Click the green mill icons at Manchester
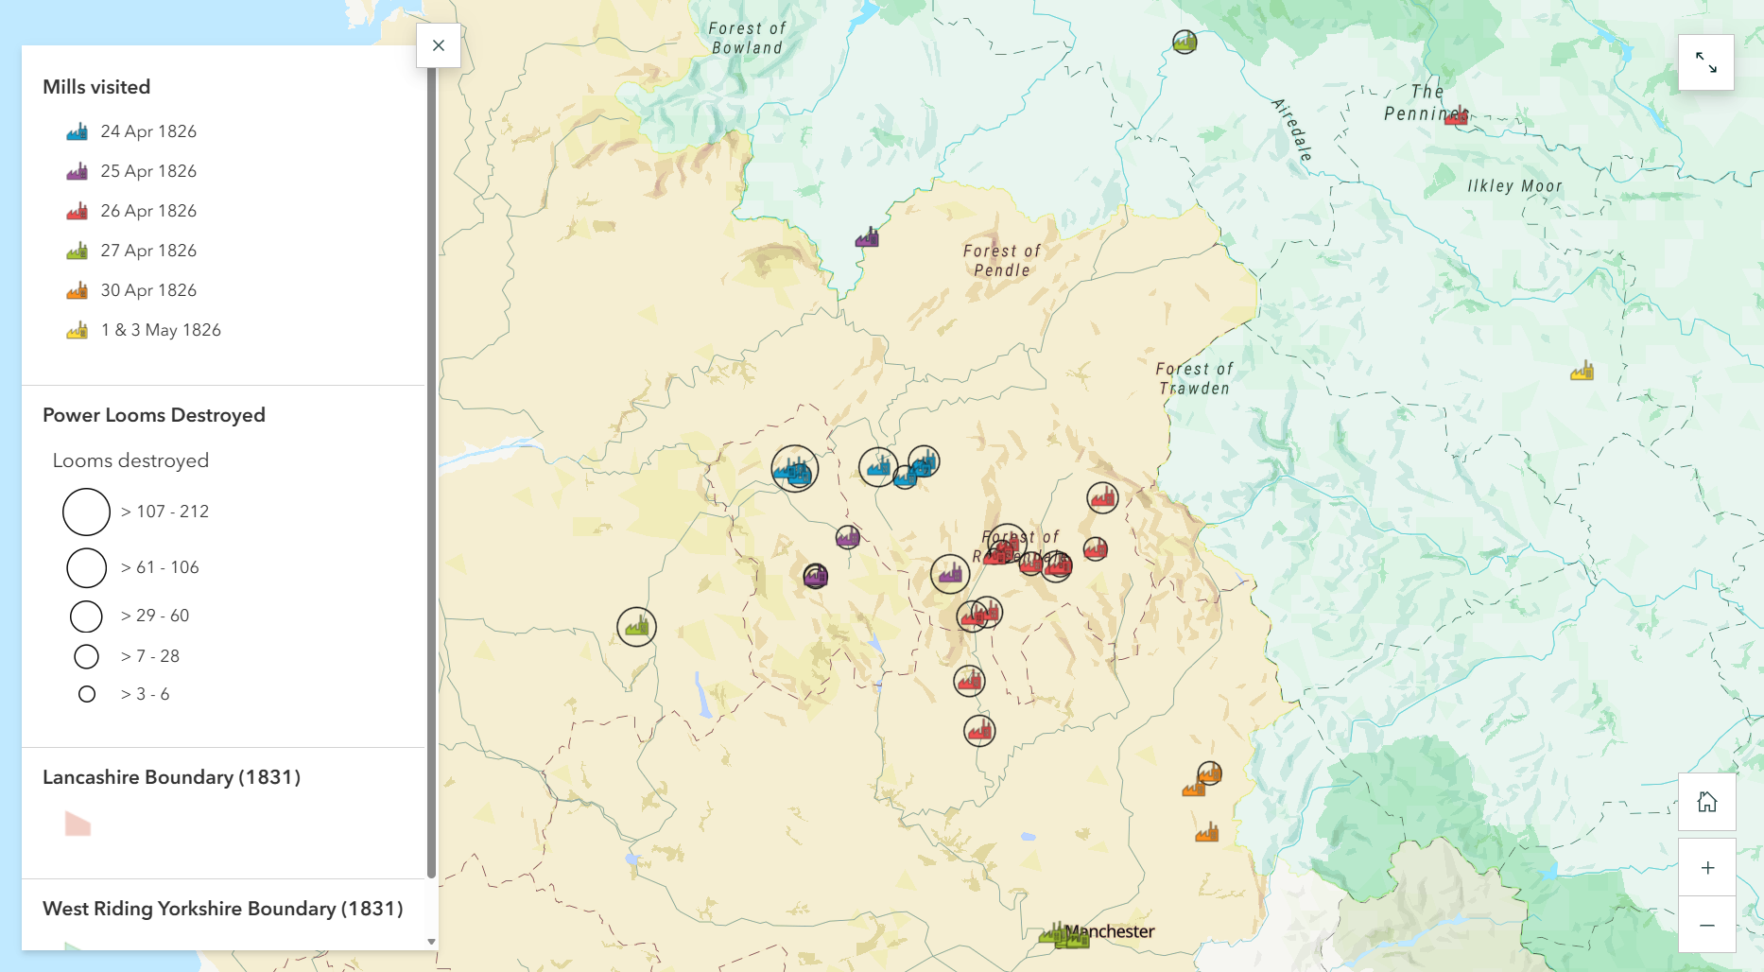1764x972 pixels. pos(1064,936)
